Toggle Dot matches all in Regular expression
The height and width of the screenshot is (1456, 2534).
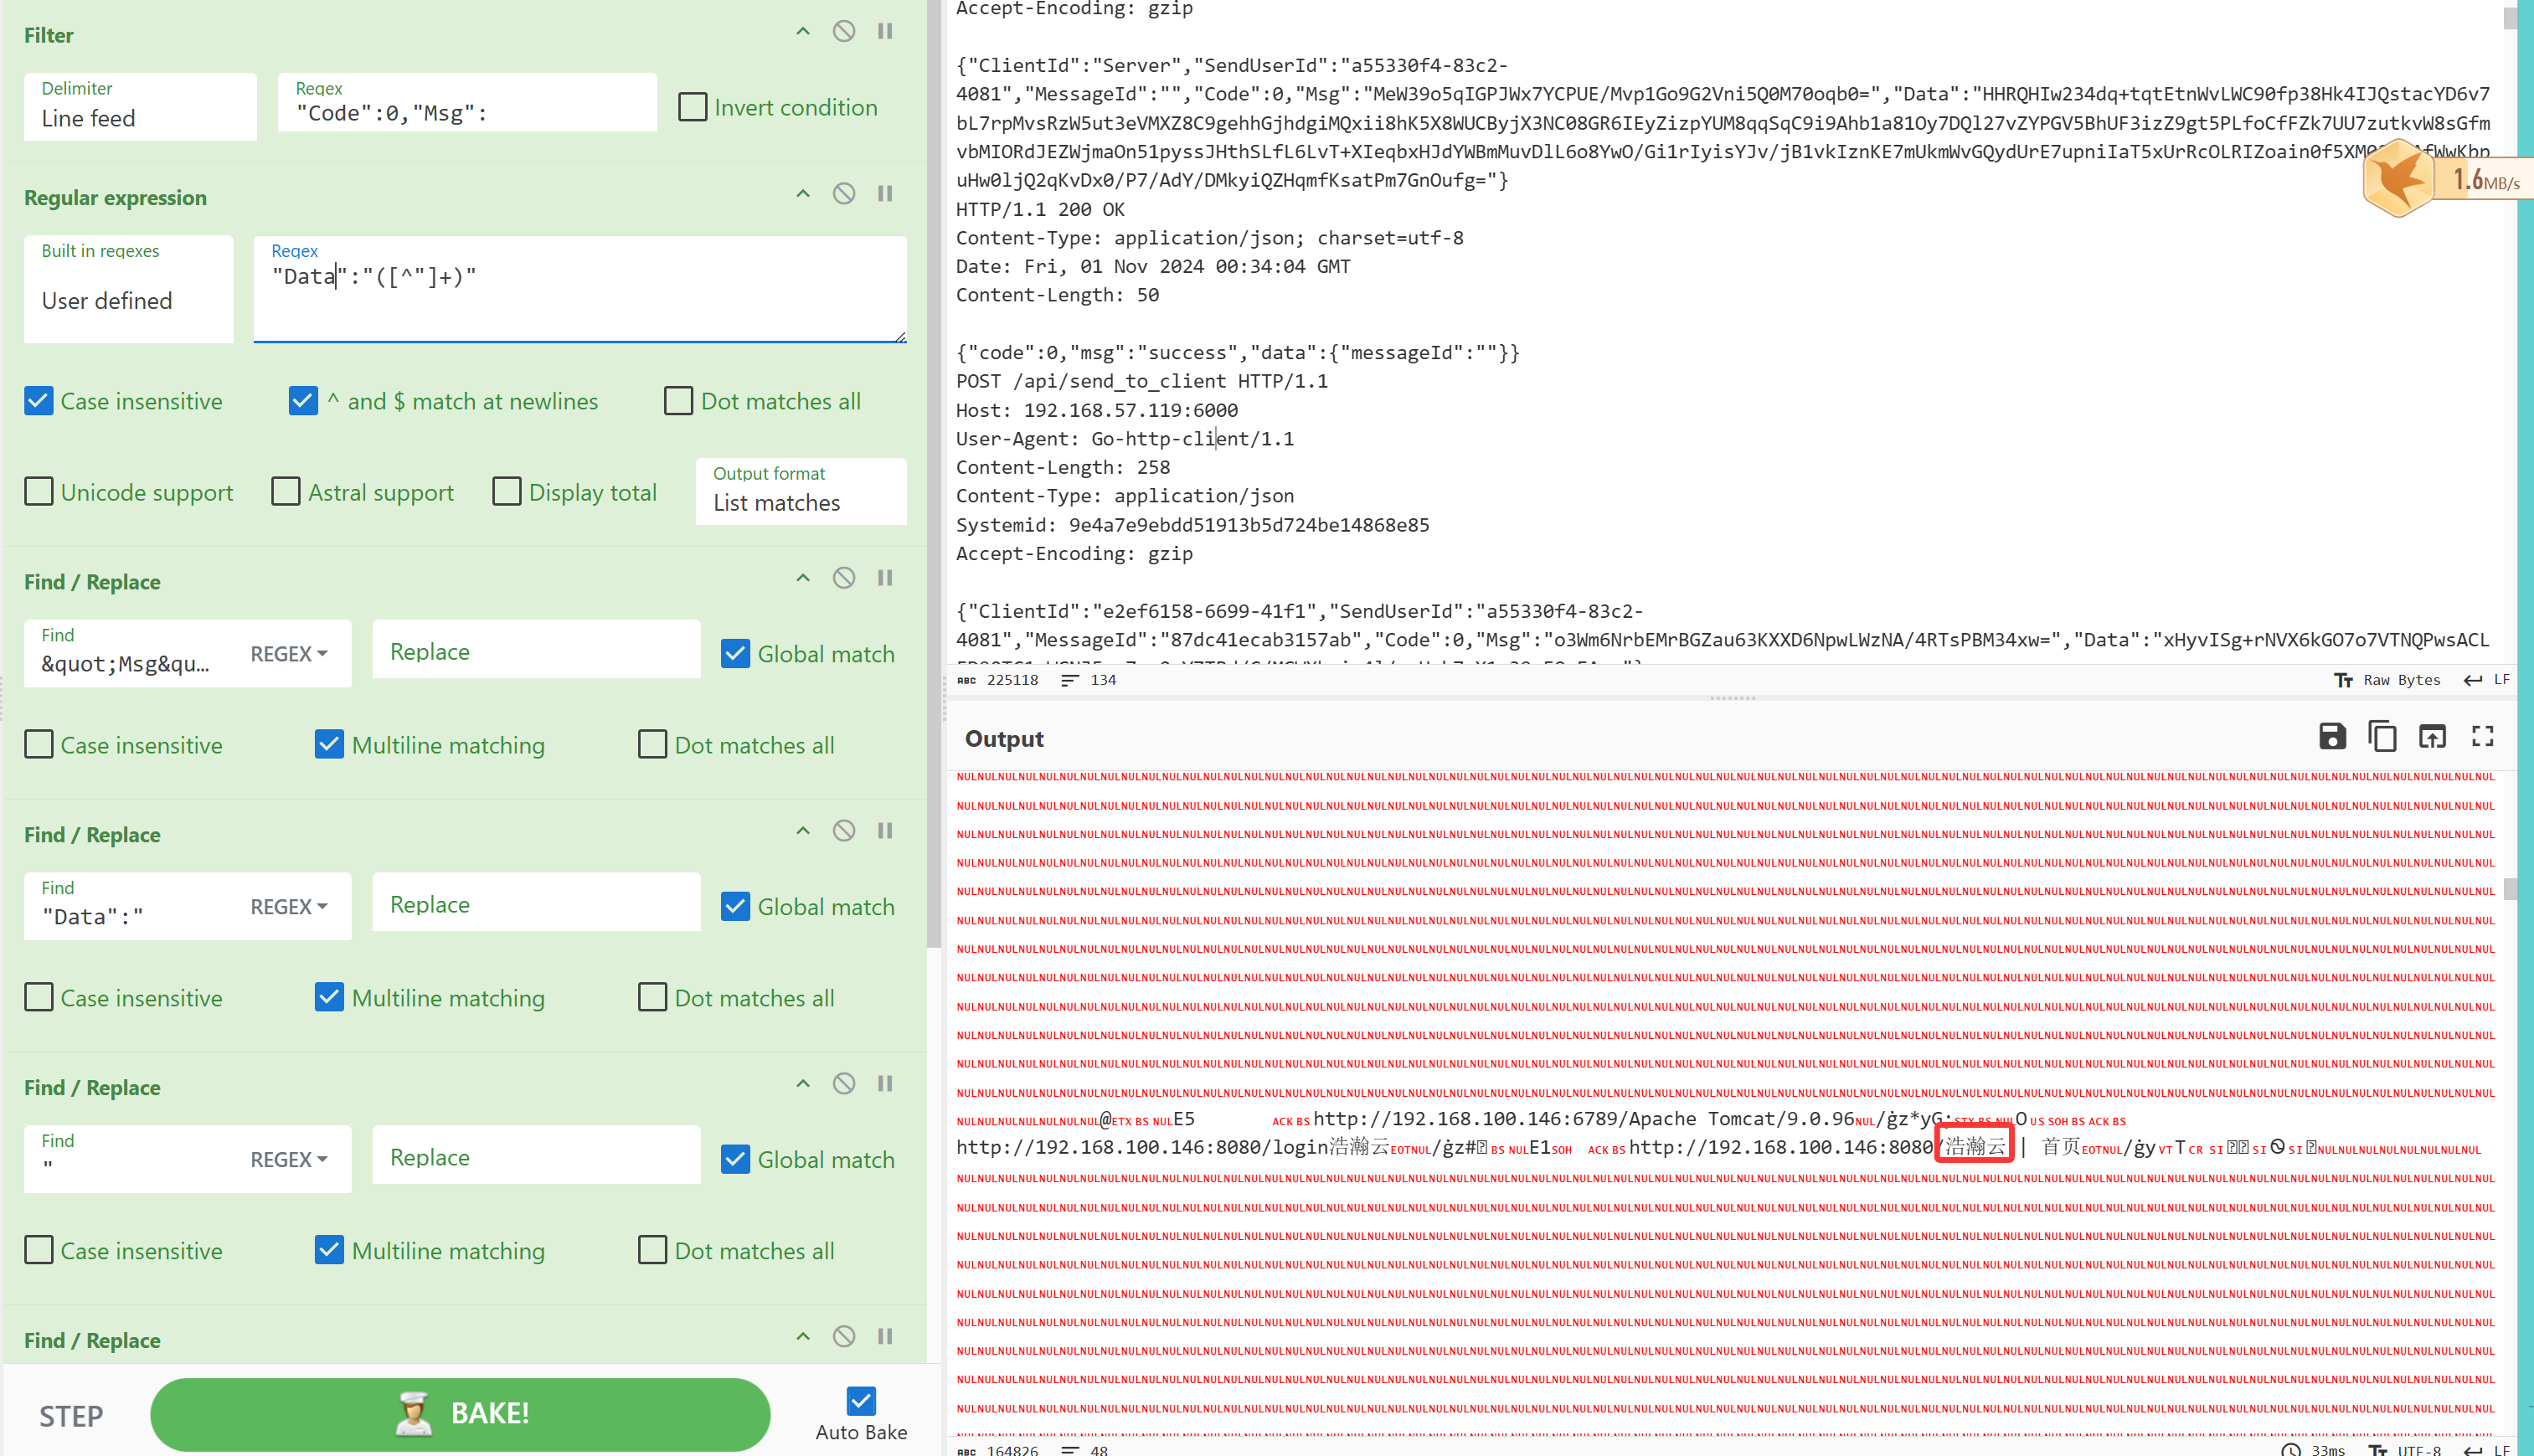click(x=678, y=401)
